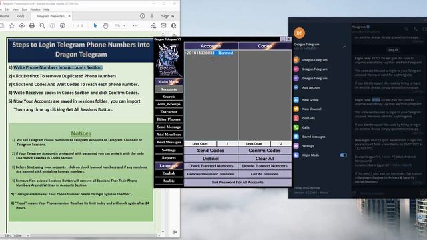Open New Group in Telegram menu

coord(310,100)
